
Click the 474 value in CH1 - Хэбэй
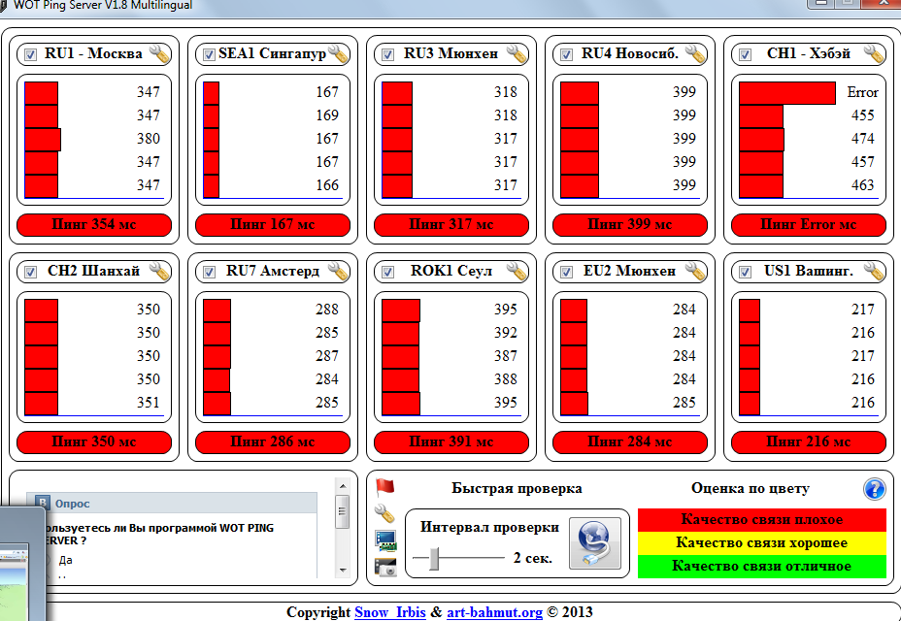(862, 139)
